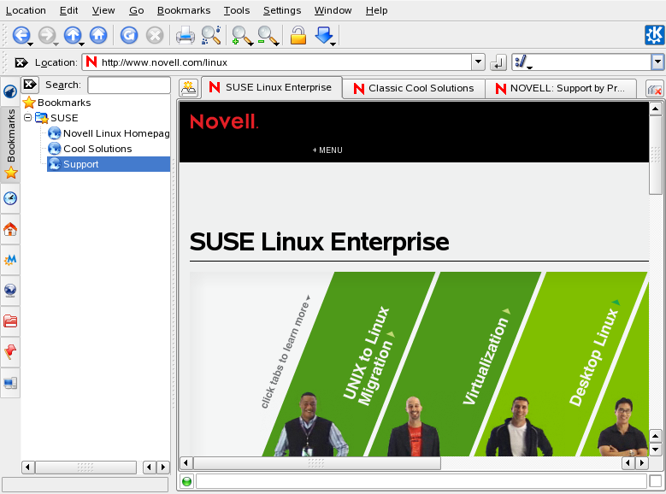Open the Help menu

[377, 10]
